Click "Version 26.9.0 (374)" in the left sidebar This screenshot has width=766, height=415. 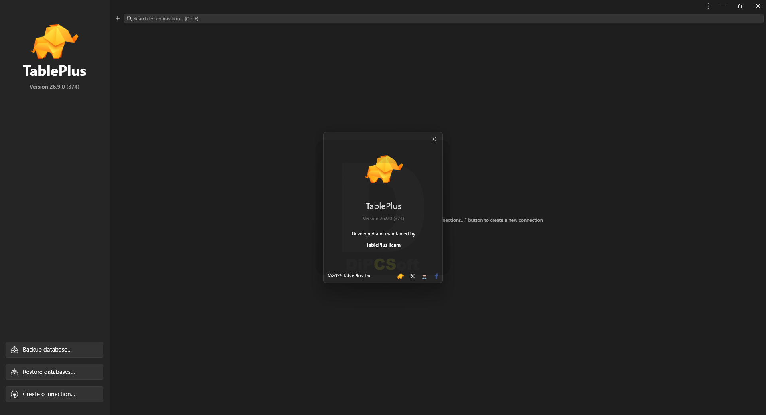click(54, 87)
